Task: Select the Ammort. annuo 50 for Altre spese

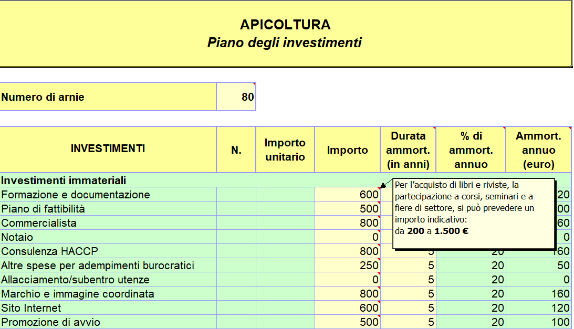Action: (538, 266)
